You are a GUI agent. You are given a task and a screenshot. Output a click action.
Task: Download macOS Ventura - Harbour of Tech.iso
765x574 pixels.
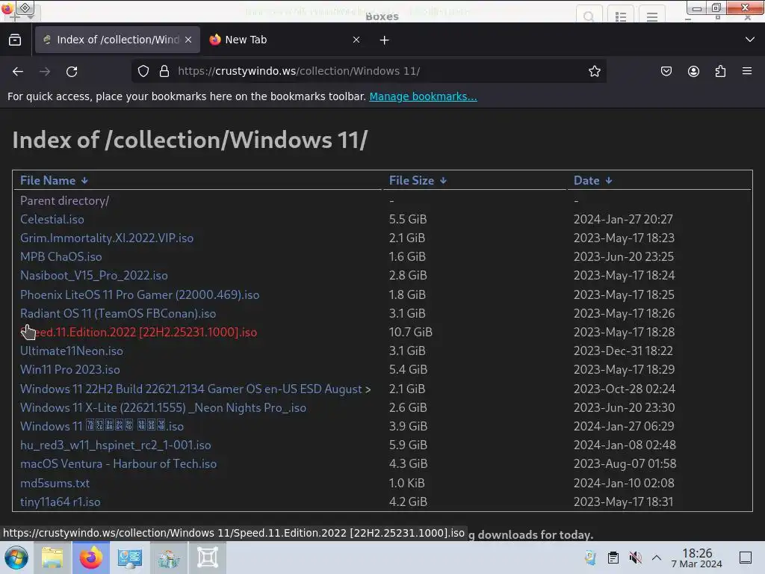coord(118,463)
